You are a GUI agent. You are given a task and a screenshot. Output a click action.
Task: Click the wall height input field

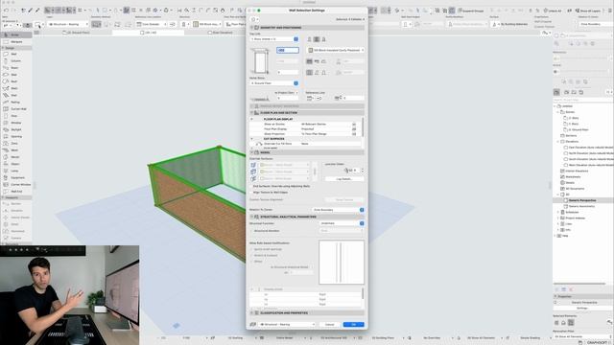pos(288,50)
